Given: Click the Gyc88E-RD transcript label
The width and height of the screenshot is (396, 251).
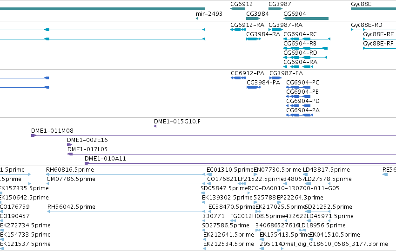Looking at the screenshot, I should pos(367,25).
